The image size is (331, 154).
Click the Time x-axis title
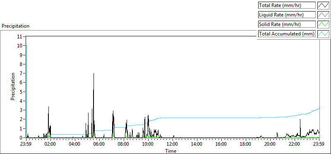[171, 151]
